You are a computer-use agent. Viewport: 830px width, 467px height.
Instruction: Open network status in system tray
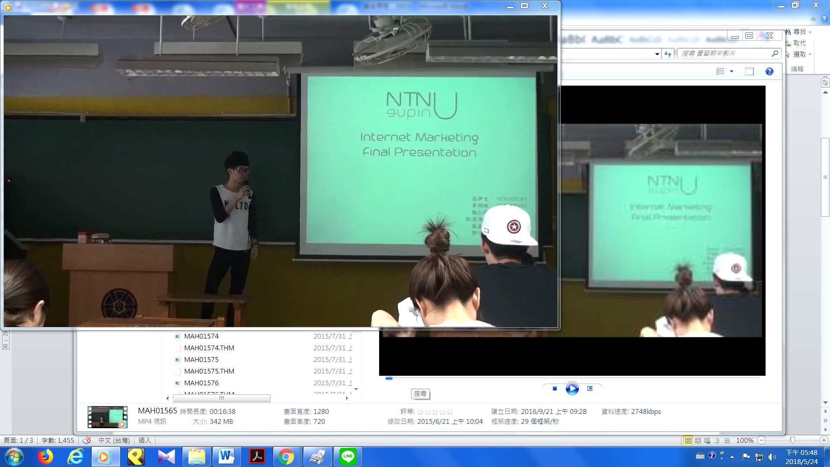[x=759, y=457]
